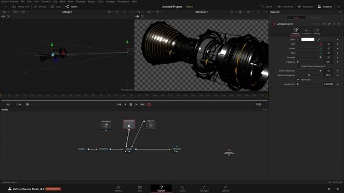The width and height of the screenshot is (344, 193).
Task: Adjust the Specular Response slider handle
Action: click(309, 75)
